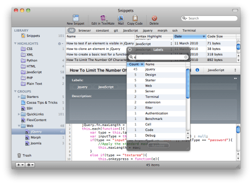Screen dimensions: 252x185
Task: Click the Copy Code clipboard icon
Action: [135, 18]
